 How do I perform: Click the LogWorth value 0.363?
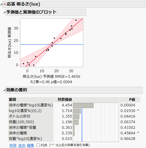[x=67, y=128]
